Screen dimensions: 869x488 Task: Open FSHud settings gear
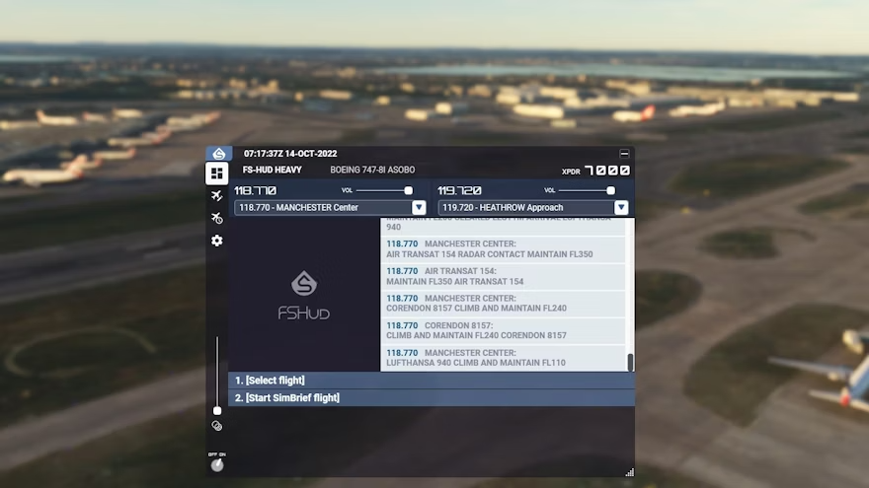(x=216, y=241)
